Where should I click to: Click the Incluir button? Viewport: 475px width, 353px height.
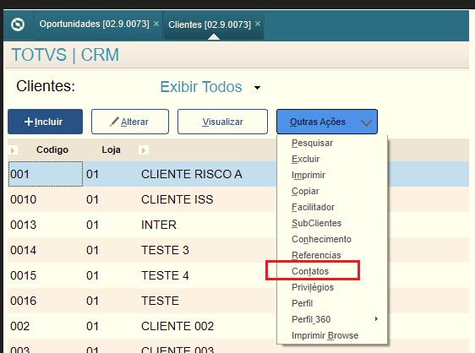point(45,122)
